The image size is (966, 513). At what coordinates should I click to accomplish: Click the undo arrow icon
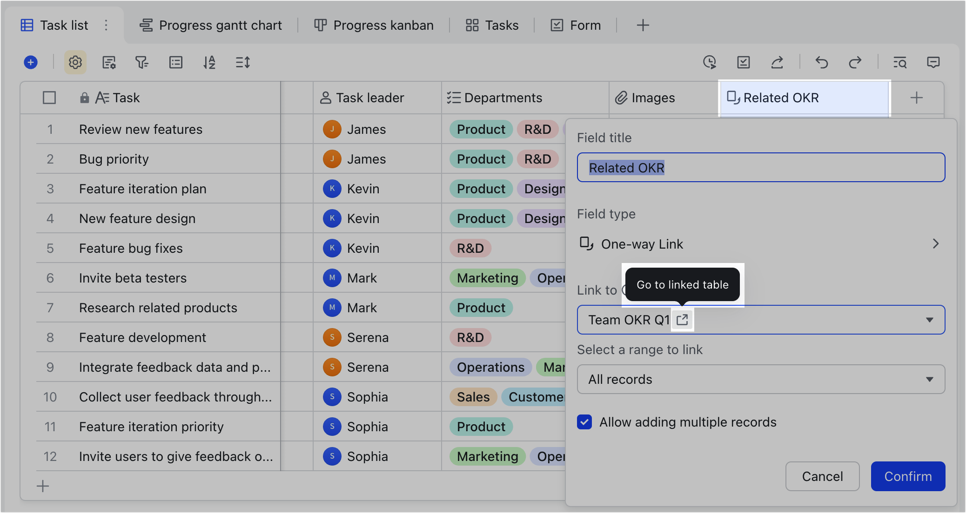(x=822, y=62)
